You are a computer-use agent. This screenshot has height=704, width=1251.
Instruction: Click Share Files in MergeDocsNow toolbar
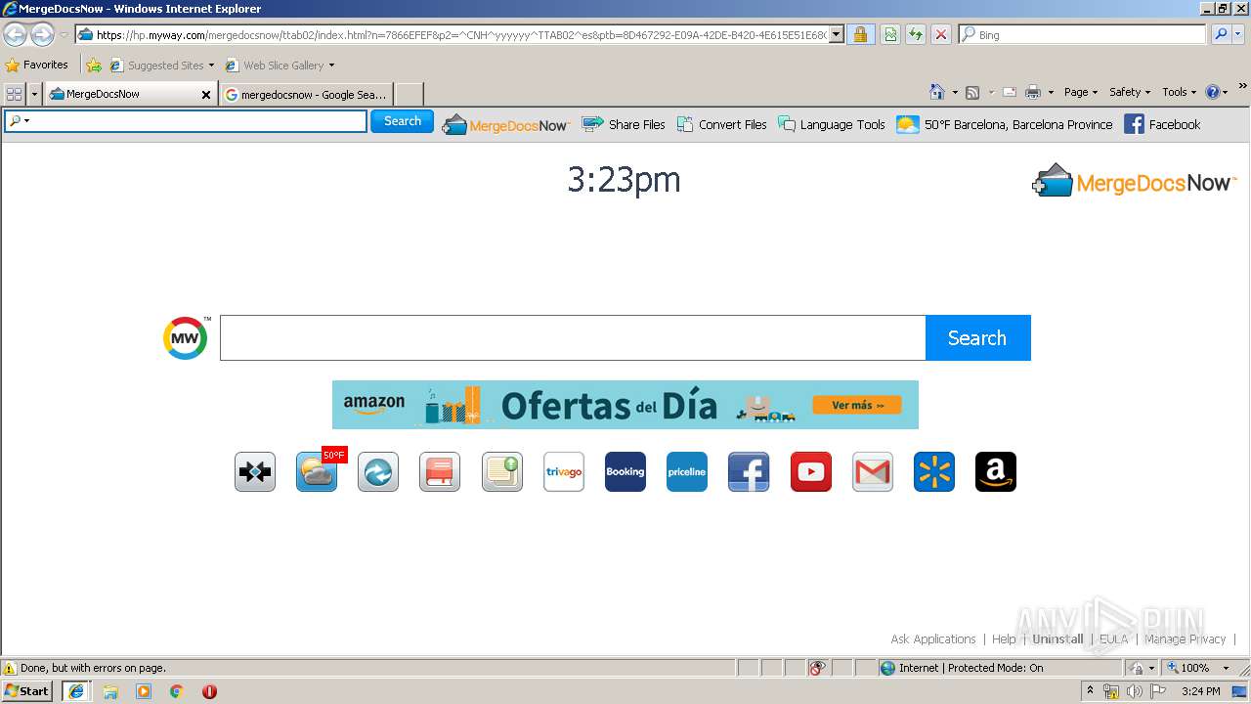(624, 124)
